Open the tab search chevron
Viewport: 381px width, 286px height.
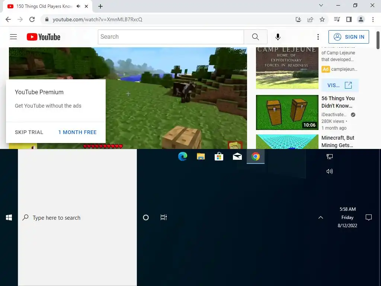pyautogui.click(x=321, y=5)
